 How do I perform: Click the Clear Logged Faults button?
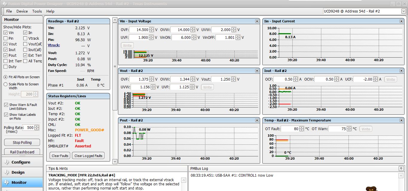88,155
